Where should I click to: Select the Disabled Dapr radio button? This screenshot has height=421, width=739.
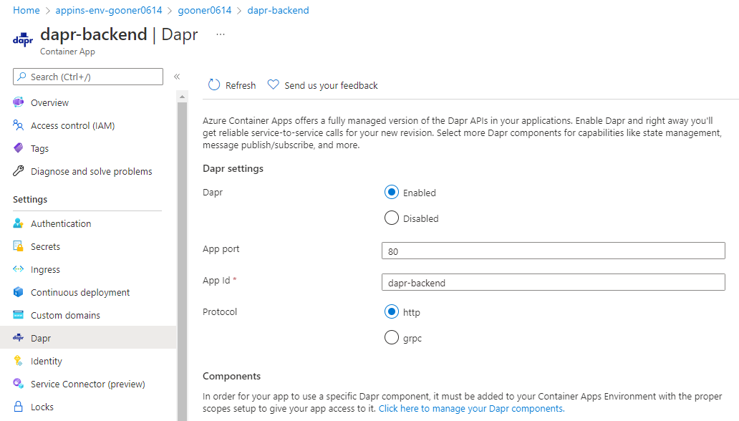[x=391, y=218]
